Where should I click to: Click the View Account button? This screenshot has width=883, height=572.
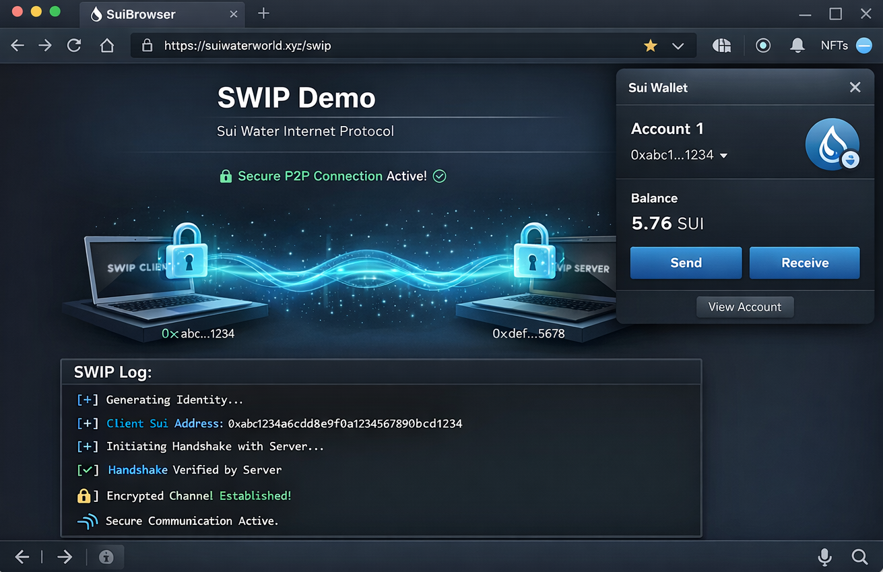(x=744, y=307)
